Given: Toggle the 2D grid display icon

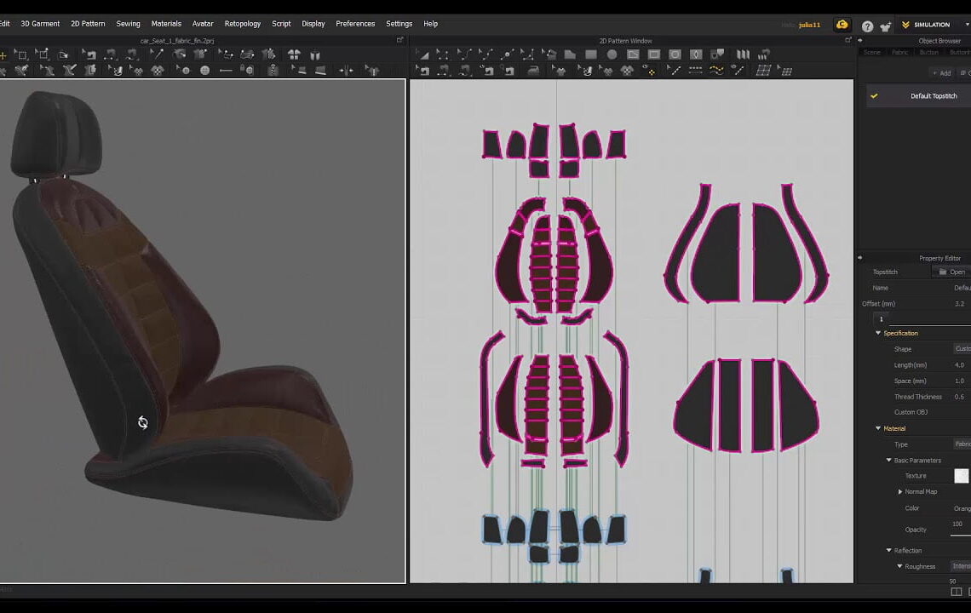Looking at the screenshot, I should 763,69.
